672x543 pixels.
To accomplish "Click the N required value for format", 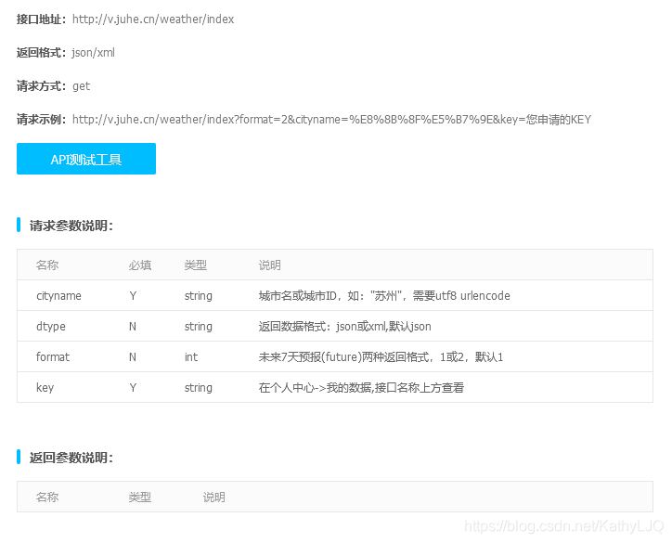I will coord(133,357).
